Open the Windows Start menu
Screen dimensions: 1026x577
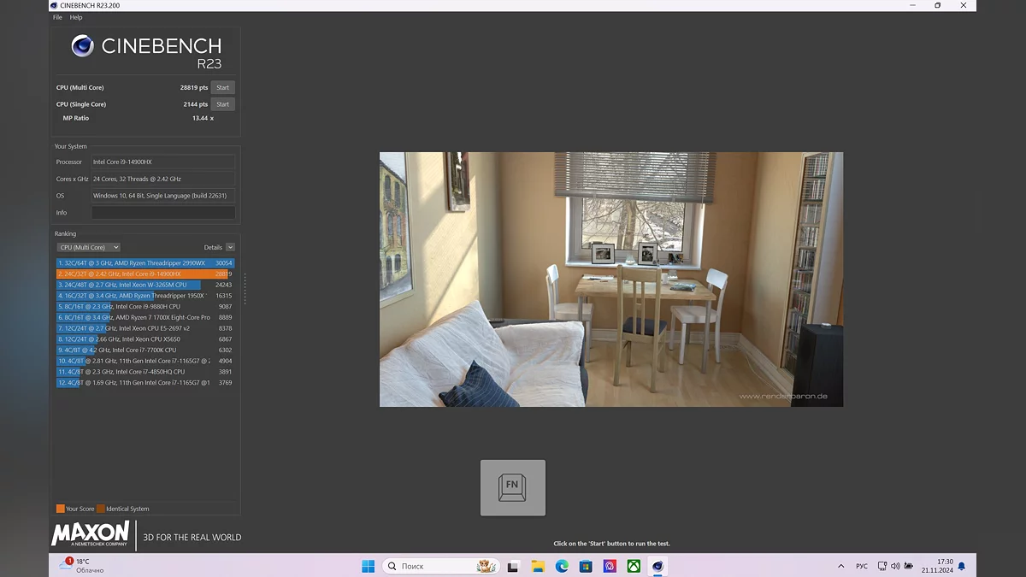368,566
